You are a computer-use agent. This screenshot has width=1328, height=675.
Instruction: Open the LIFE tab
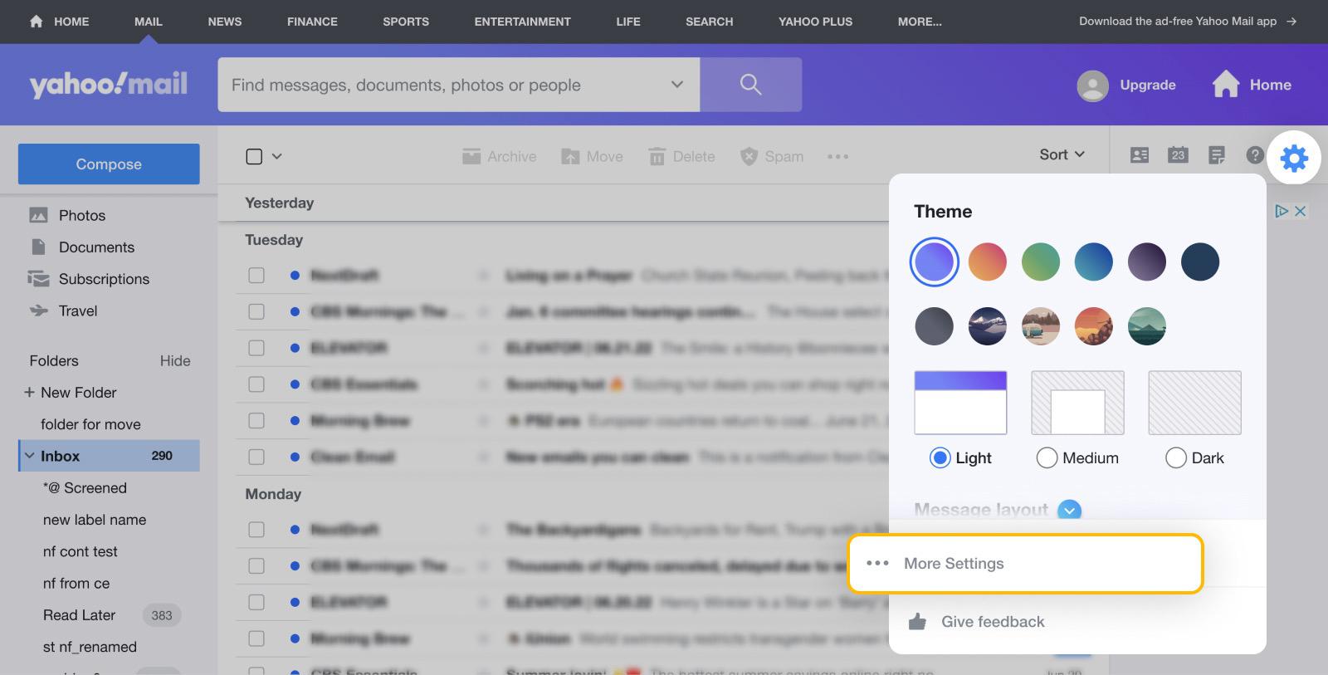click(628, 22)
